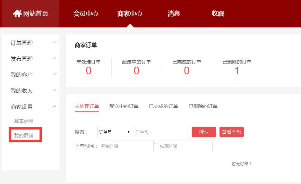Click the 查看全部 button
Image resolution: width=301 pixels, height=184 pixels.
(232, 132)
